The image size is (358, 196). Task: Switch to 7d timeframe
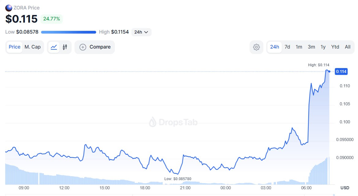(287, 47)
